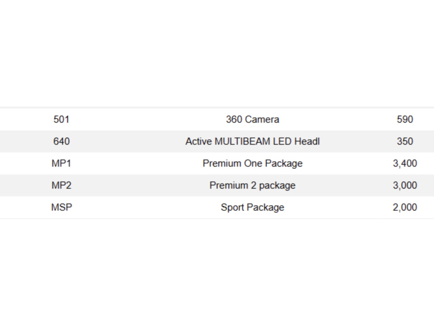Choose the shaded Premium 2 package row
This screenshot has height=326, width=434.
pyautogui.click(x=217, y=185)
